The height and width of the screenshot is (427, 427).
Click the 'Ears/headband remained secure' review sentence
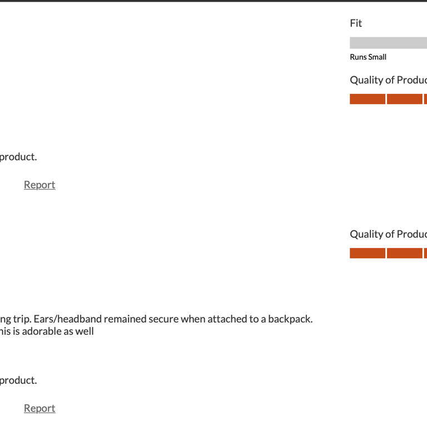point(106,319)
